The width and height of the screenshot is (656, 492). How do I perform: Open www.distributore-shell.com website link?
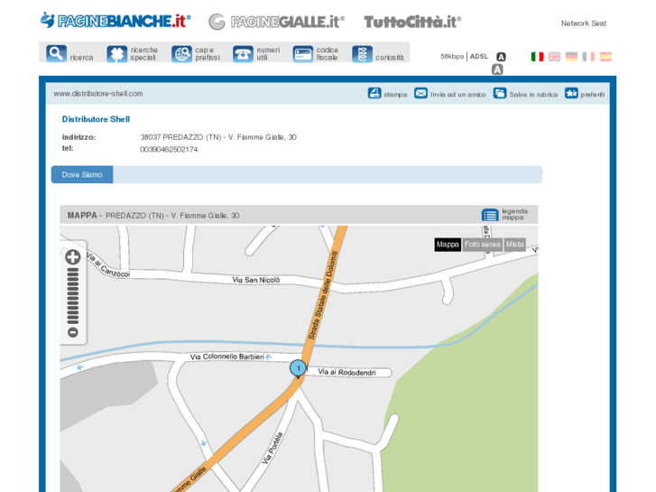[97, 94]
